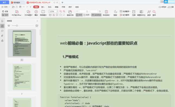Compress the PDF file
This screenshot has width=175, height=107.
[x=134, y=13]
